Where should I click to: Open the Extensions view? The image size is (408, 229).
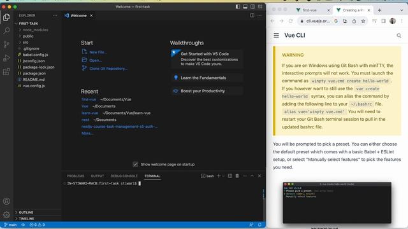6,71
